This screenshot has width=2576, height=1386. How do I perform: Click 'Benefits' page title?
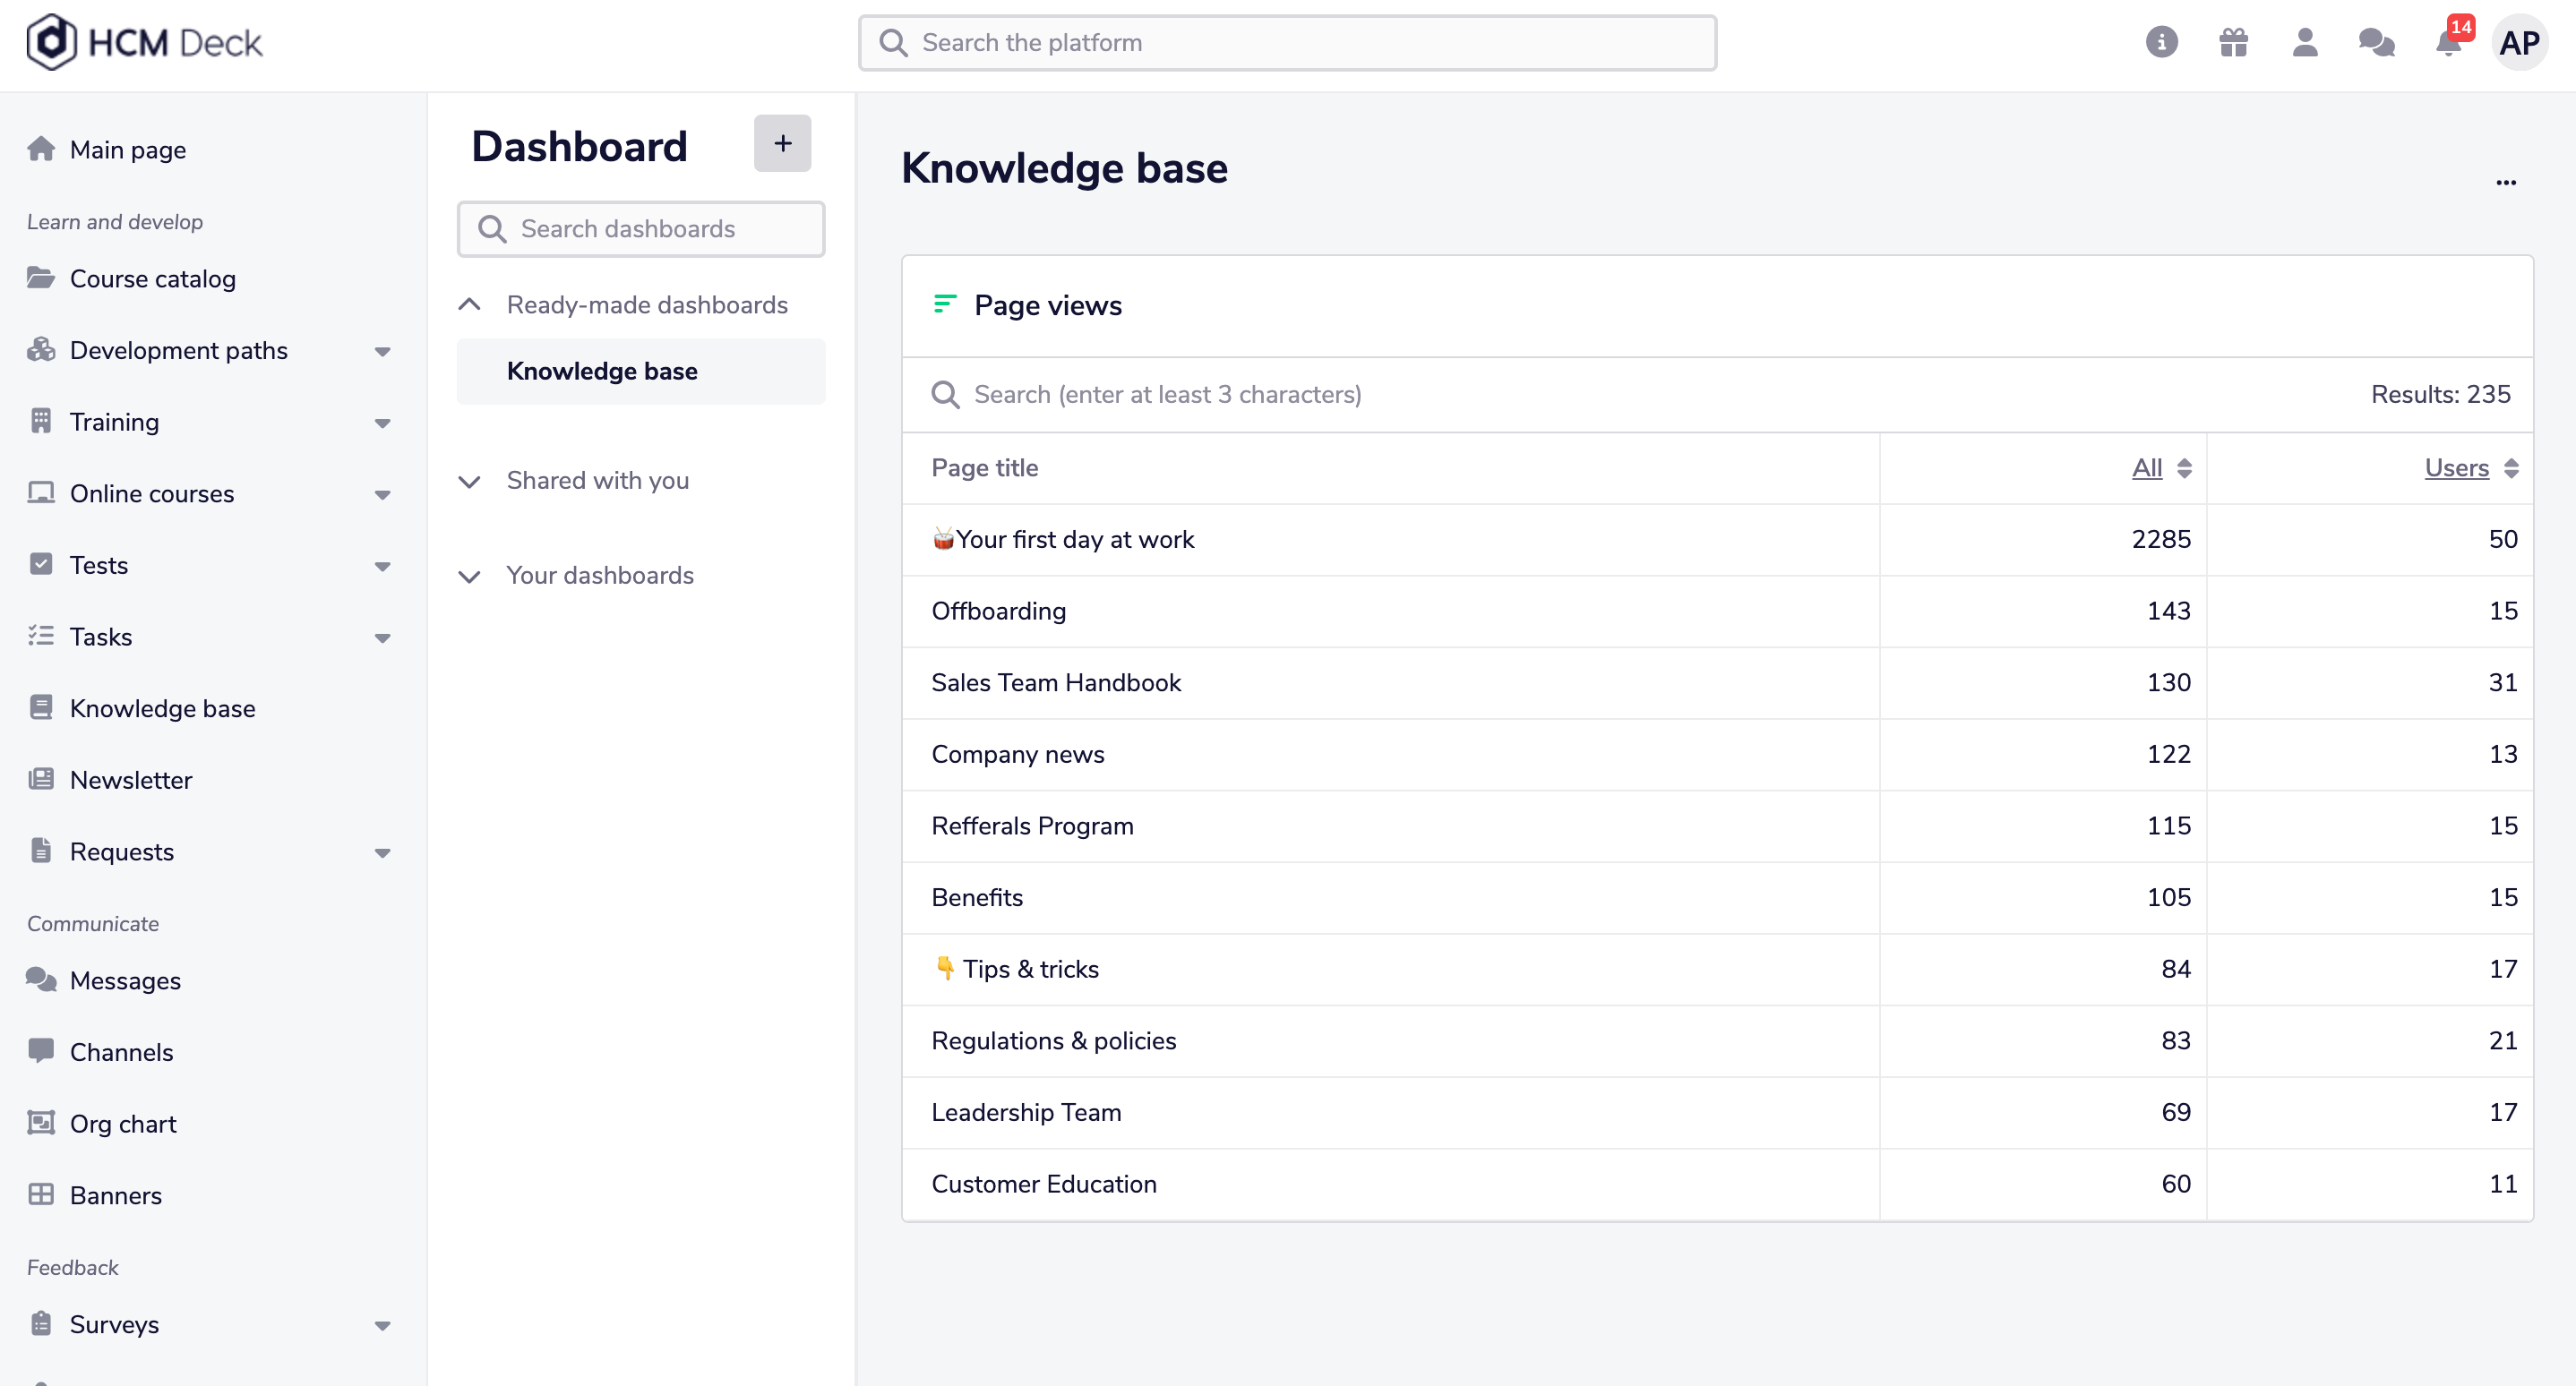point(976,897)
